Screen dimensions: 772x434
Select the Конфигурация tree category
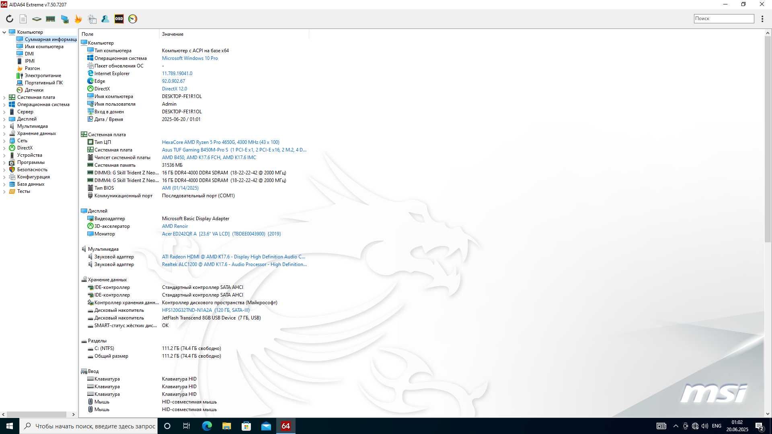tap(29, 177)
